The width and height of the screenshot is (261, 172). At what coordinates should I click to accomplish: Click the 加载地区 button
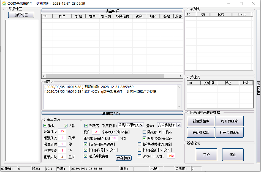21,15
